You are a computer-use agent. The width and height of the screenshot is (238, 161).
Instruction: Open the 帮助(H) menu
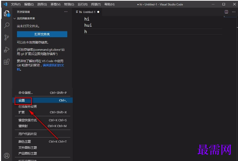coord(109,4)
